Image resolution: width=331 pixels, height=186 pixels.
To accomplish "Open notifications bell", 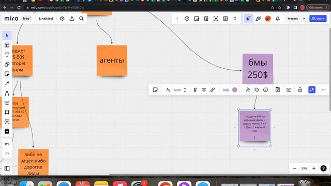I will tap(278, 19).
